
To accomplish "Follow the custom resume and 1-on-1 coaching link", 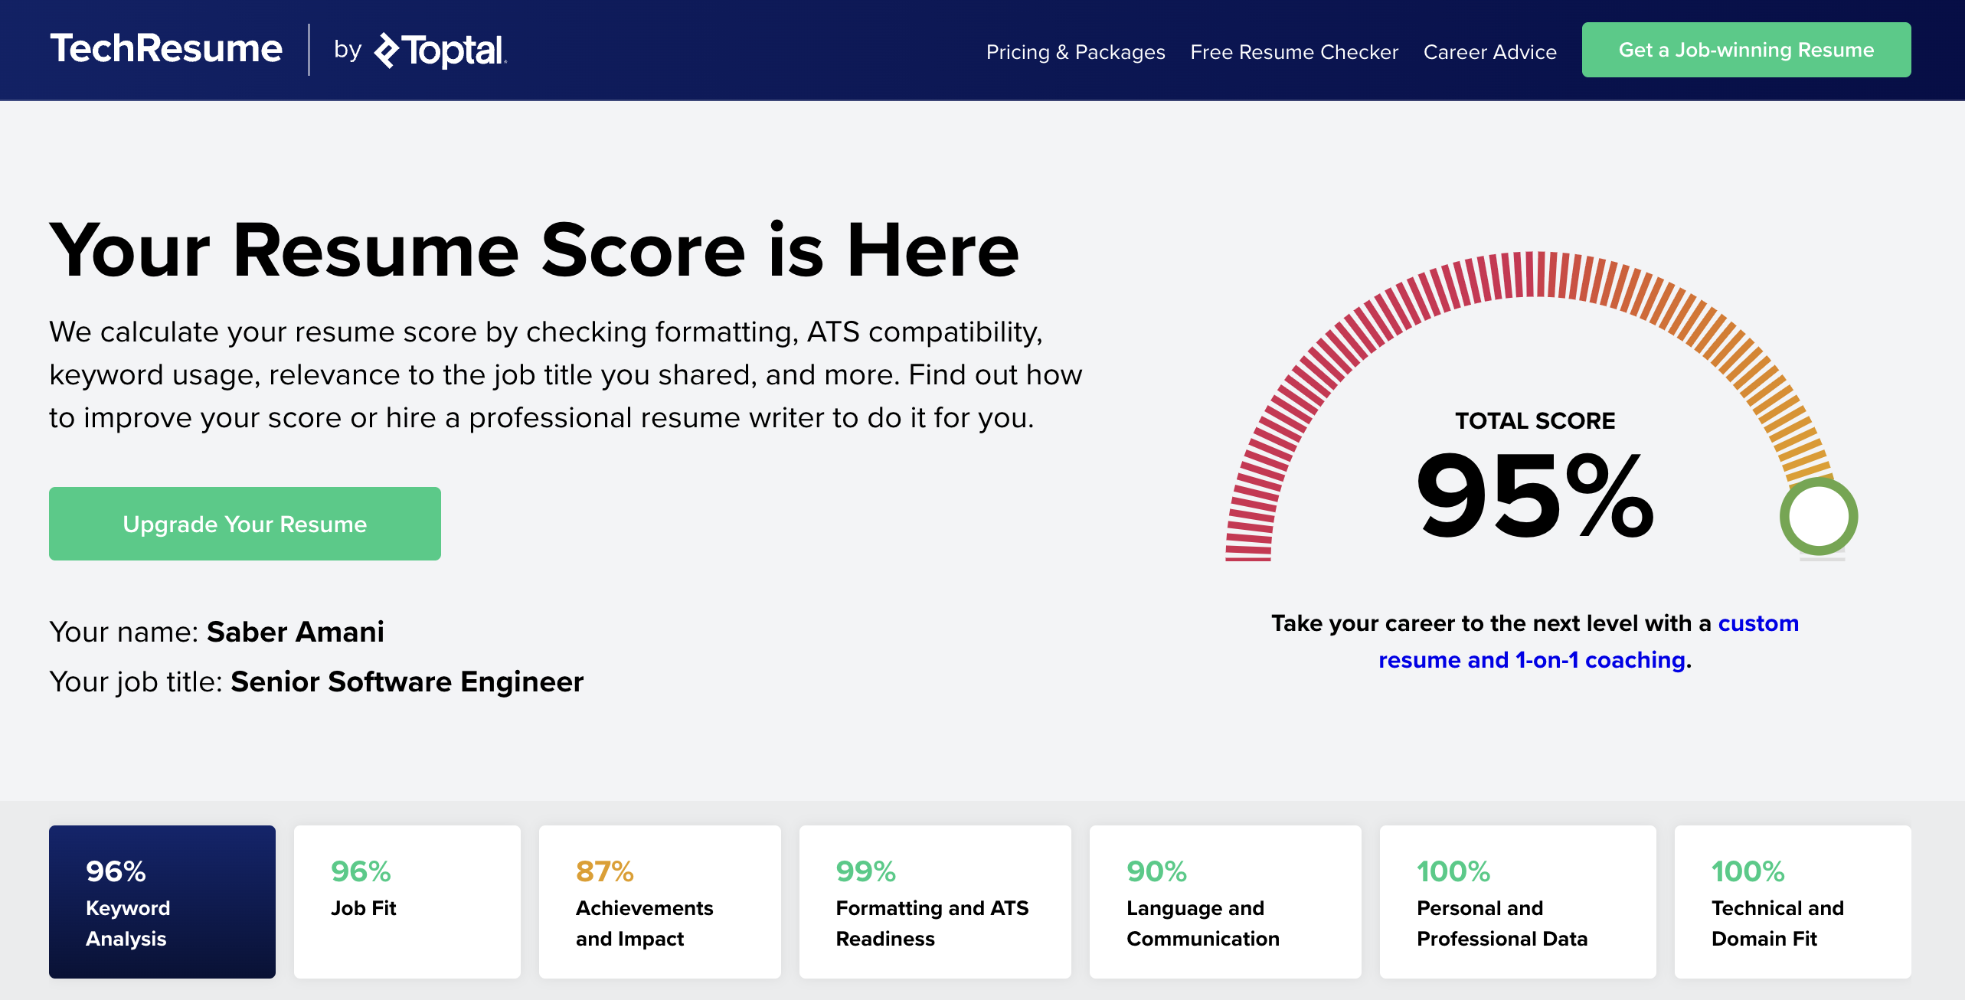I will 1588,642.
